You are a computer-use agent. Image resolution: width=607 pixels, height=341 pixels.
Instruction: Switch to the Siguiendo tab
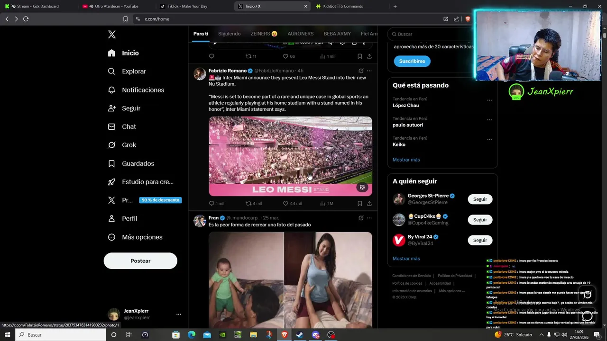(x=229, y=34)
